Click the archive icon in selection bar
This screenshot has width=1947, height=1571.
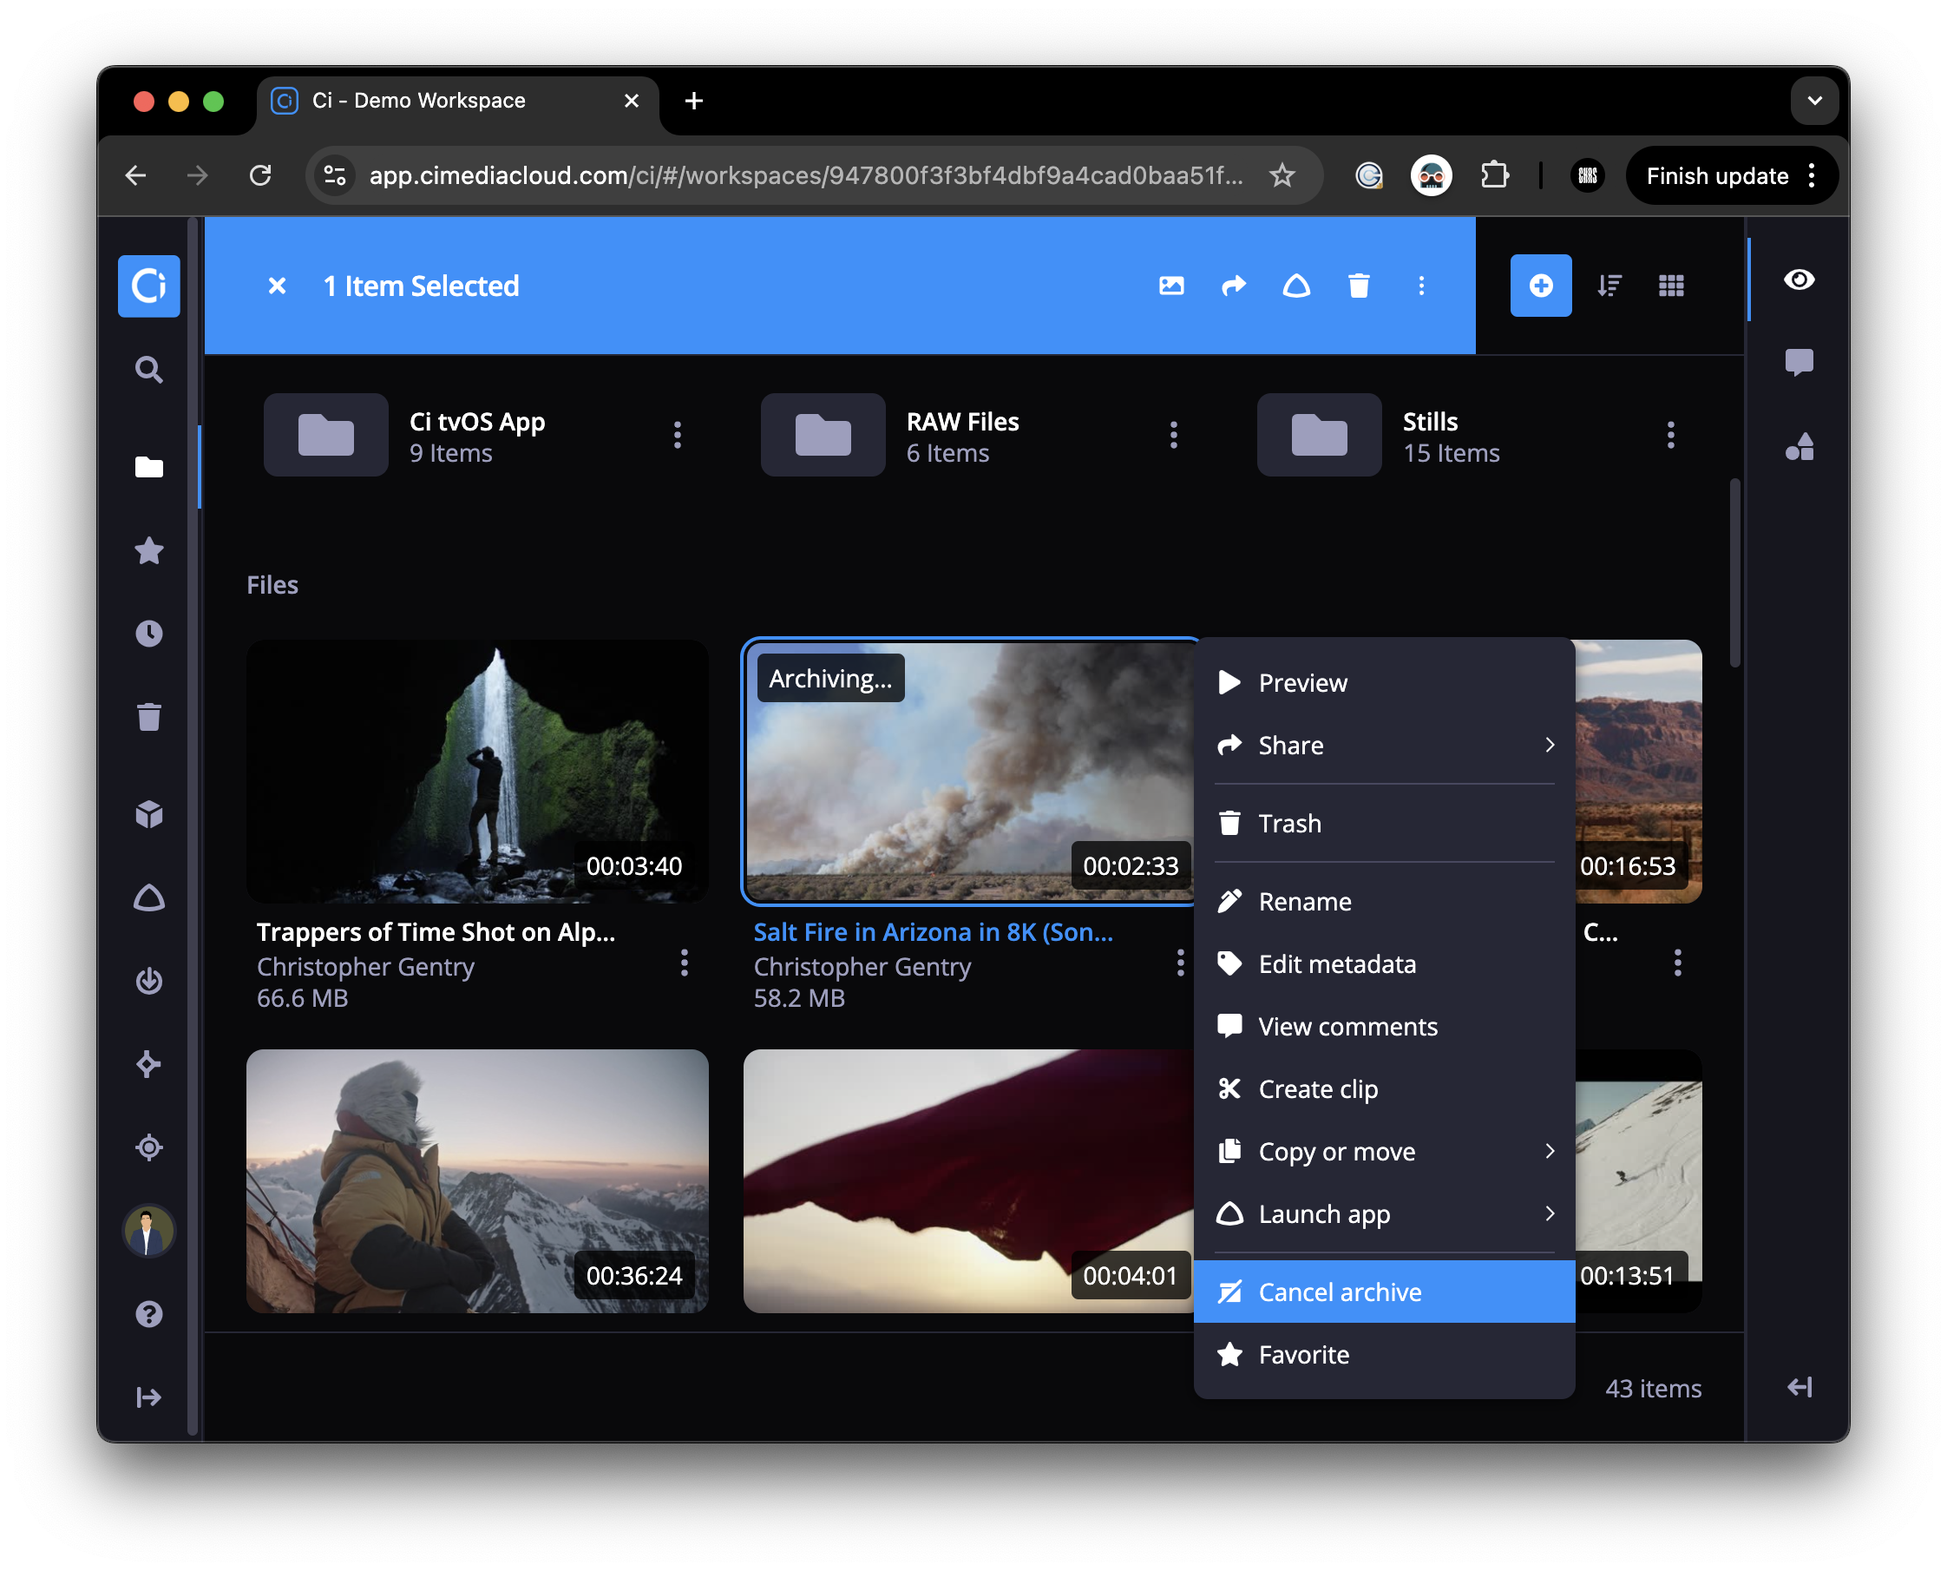(x=1295, y=286)
